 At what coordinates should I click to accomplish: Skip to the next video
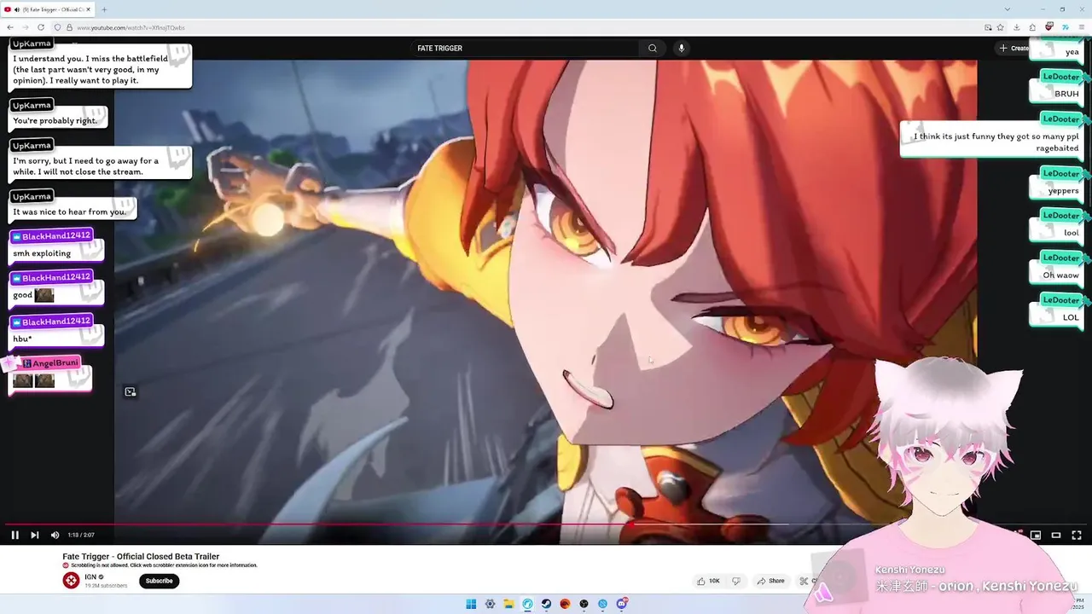point(35,535)
